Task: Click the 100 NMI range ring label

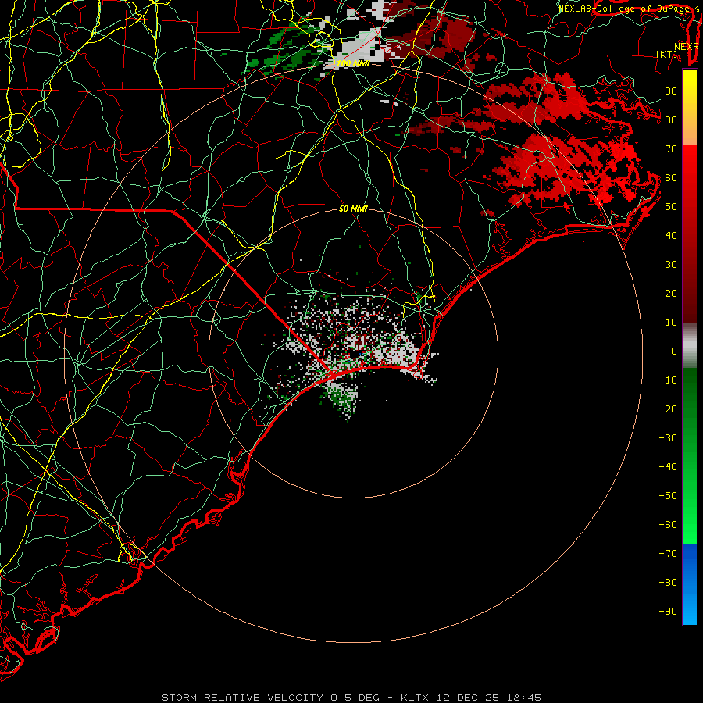Action: 353,64
